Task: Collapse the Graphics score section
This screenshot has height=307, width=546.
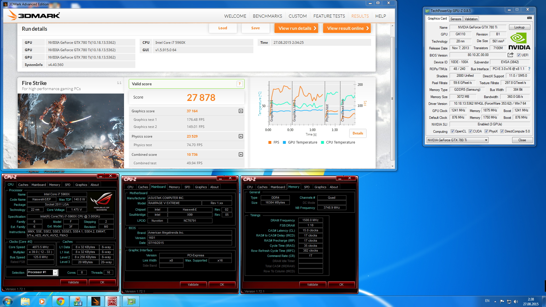Action: [241, 111]
